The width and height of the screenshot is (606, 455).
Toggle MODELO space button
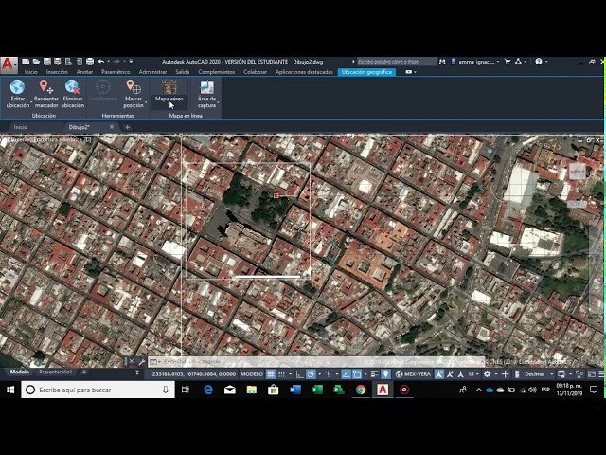(x=252, y=374)
